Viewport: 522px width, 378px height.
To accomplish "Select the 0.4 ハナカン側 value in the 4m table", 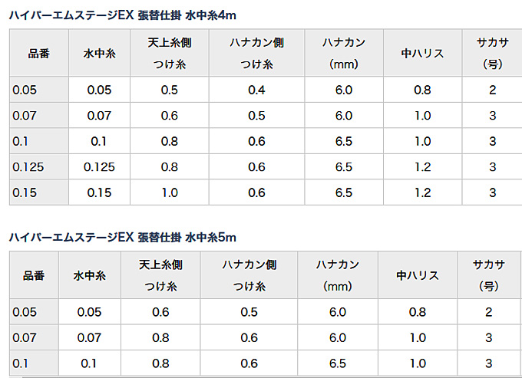I will point(256,90).
